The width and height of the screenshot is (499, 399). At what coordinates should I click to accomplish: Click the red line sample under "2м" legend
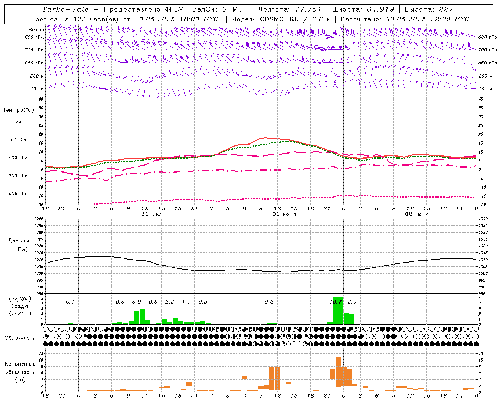click(x=18, y=126)
